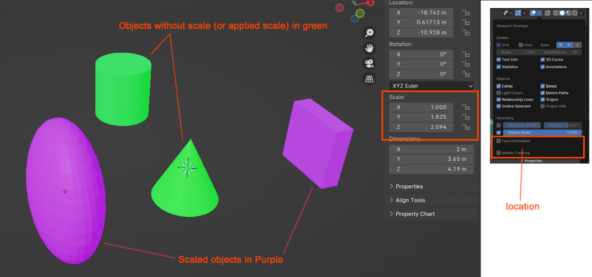
Task: Toggle the Origins checkbox
Action: [543, 99]
